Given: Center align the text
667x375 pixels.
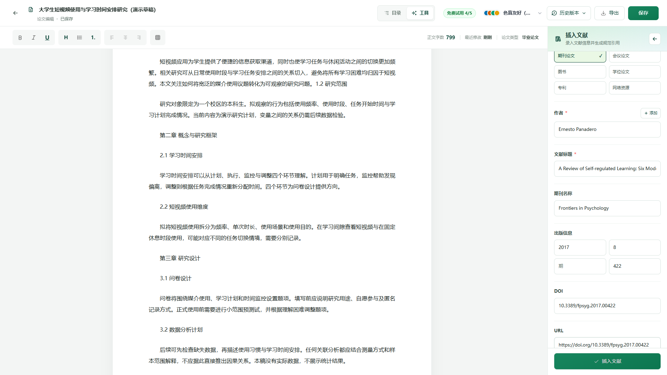Looking at the screenshot, I should point(125,37).
